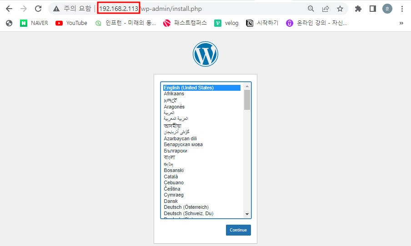
Task: Open the 패스트캠퍼스 bookmark
Action: click(x=185, y=23)
